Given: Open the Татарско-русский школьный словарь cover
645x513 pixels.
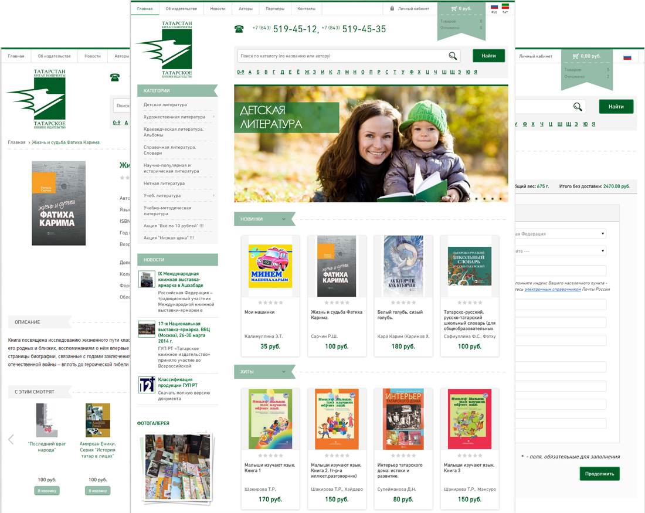Looking at the screenshot, I should (469, 266).
